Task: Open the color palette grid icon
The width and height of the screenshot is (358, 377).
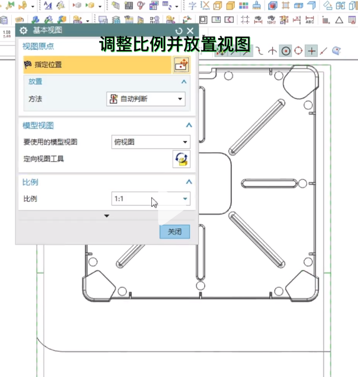Action: tap(244, 5)
